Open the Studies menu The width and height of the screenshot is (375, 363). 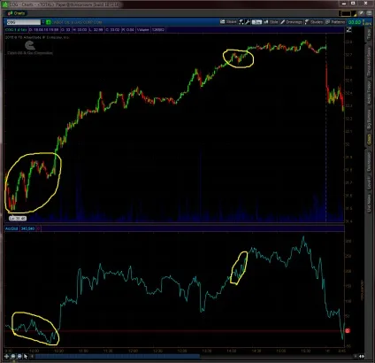(314, 22)
